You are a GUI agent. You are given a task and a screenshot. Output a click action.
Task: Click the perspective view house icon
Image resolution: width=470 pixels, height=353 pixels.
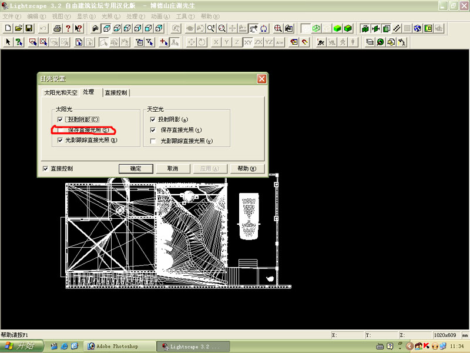(96, 28)
